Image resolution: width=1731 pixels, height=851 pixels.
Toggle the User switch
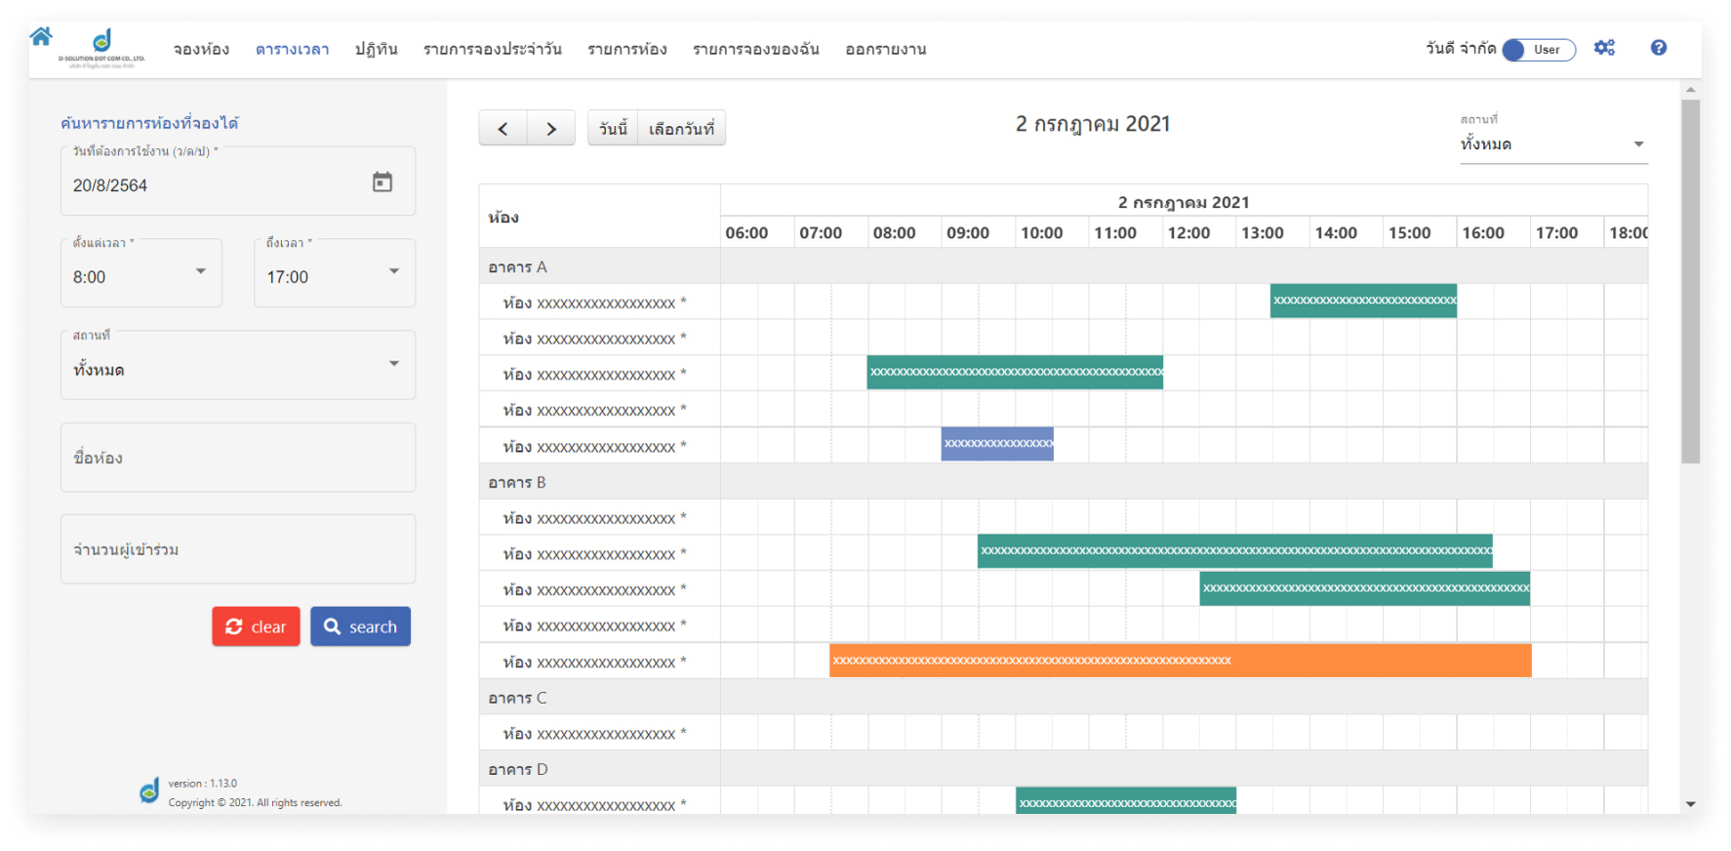coord(1539,50)
